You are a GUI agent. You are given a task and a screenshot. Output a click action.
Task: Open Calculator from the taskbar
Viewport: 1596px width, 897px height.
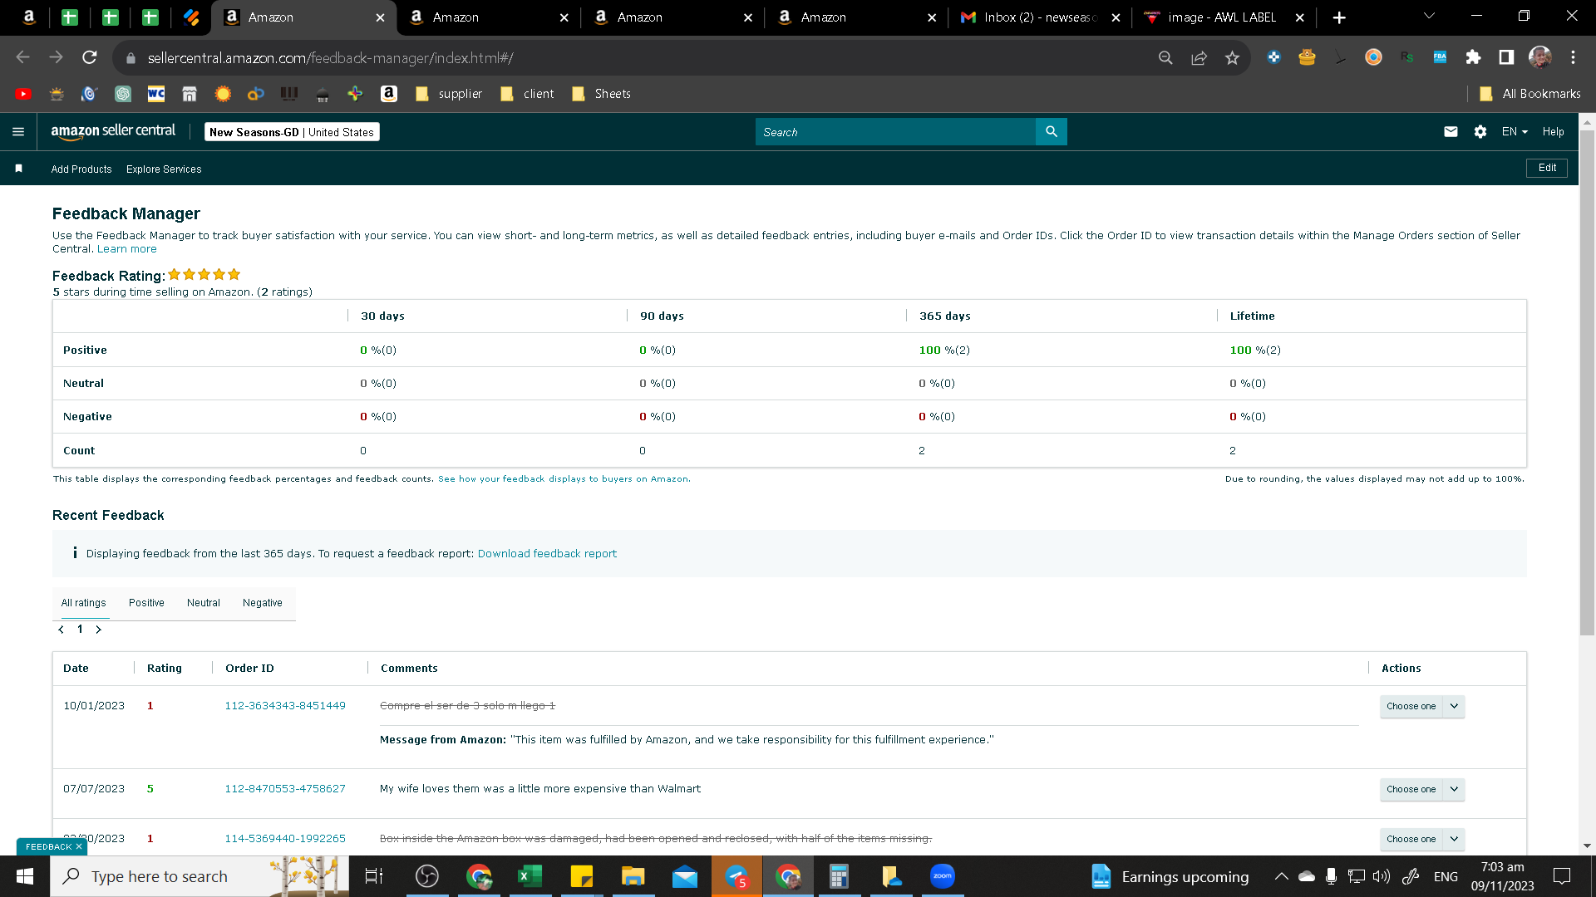[840, 876]
